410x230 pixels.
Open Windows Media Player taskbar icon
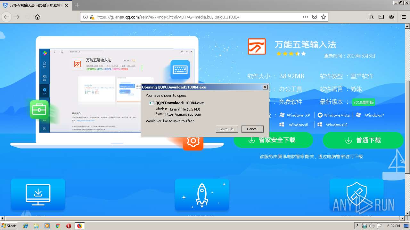(47, 226)
